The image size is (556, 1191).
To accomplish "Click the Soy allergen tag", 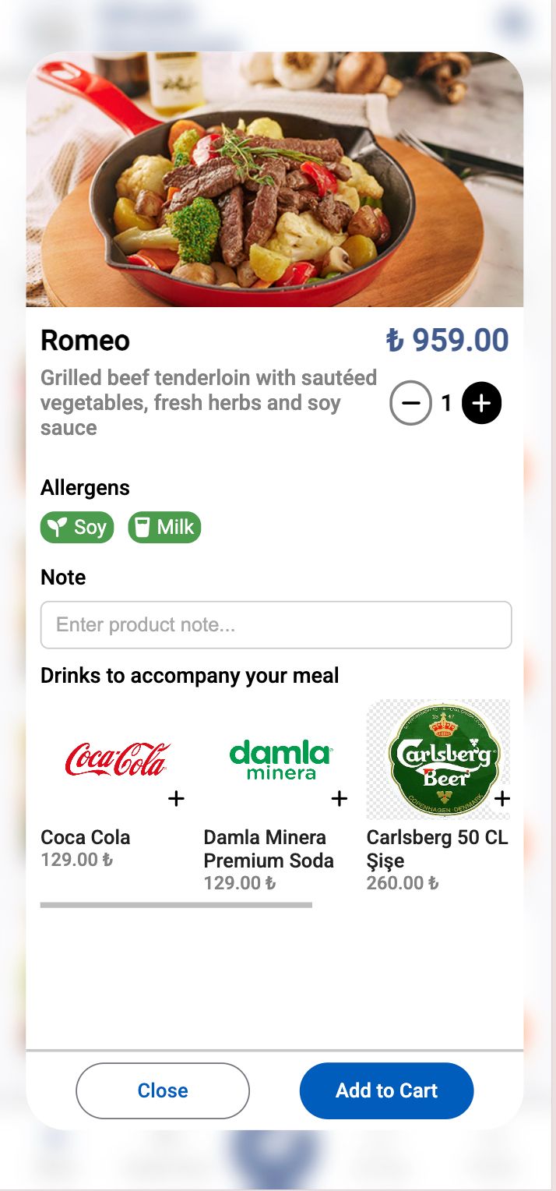I will click(x=77, y=528).
